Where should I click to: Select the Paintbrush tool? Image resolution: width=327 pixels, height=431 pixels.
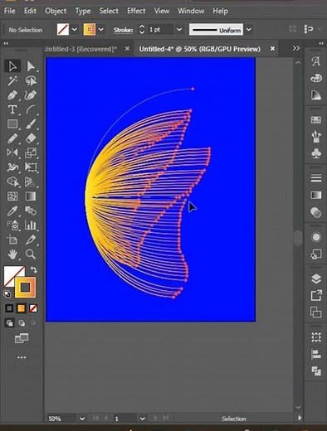tap(31, 123)
